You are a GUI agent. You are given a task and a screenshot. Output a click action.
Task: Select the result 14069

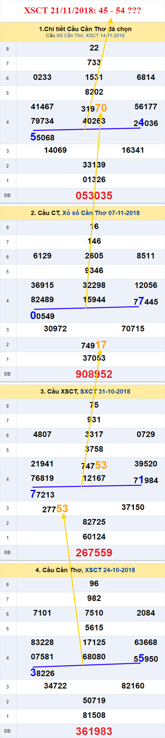tap(55, 150)
